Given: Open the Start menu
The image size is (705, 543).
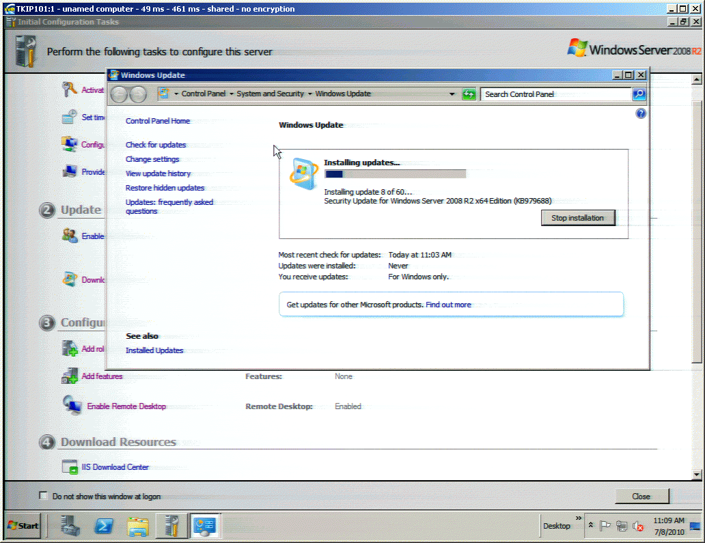Looking at the screenshot, I should click(23, 525).
